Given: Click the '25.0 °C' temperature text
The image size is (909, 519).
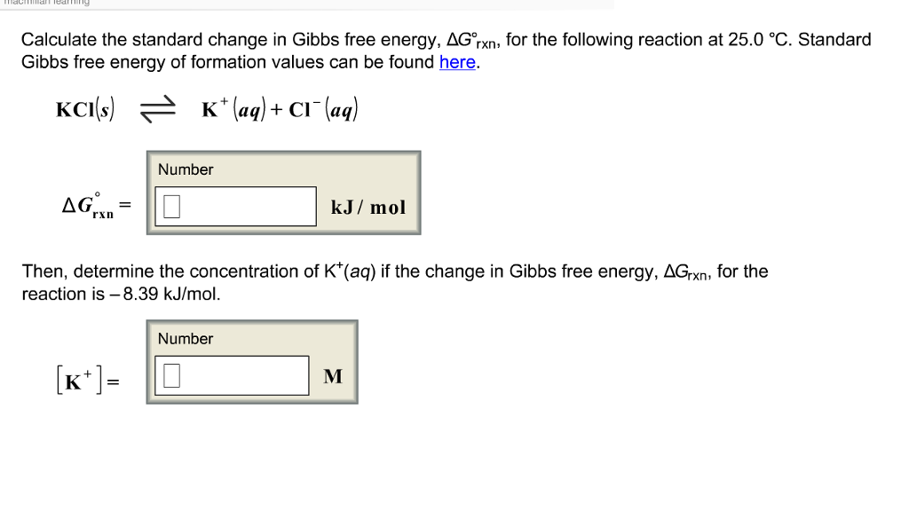Looking at the screenshot, I should pyautogui.click(x=760, y=39).
